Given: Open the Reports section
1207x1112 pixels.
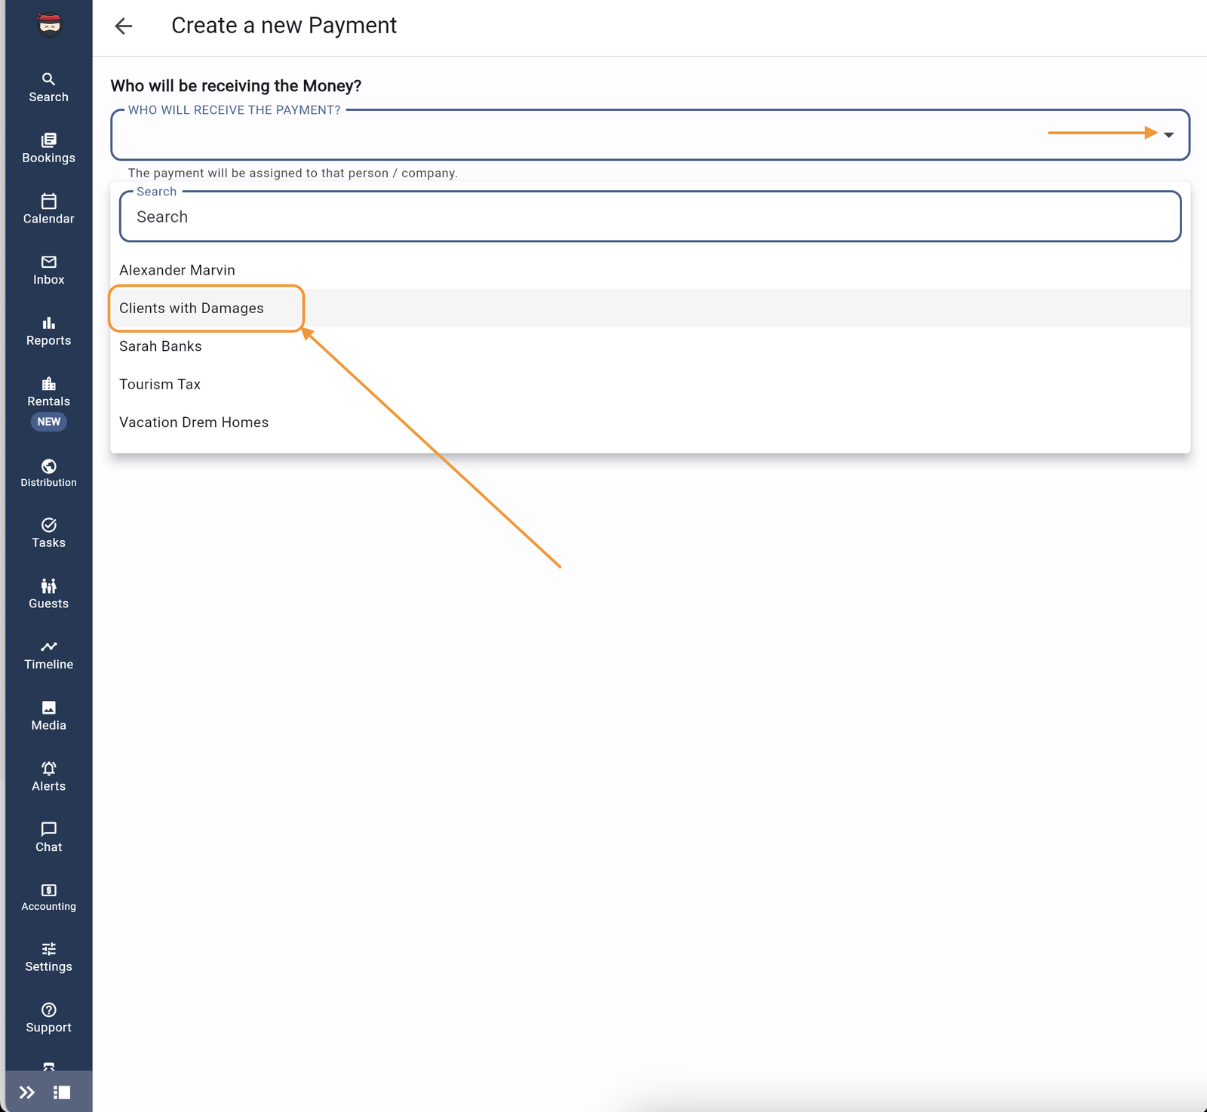Looking at the screenshot, I should (48, 330).
